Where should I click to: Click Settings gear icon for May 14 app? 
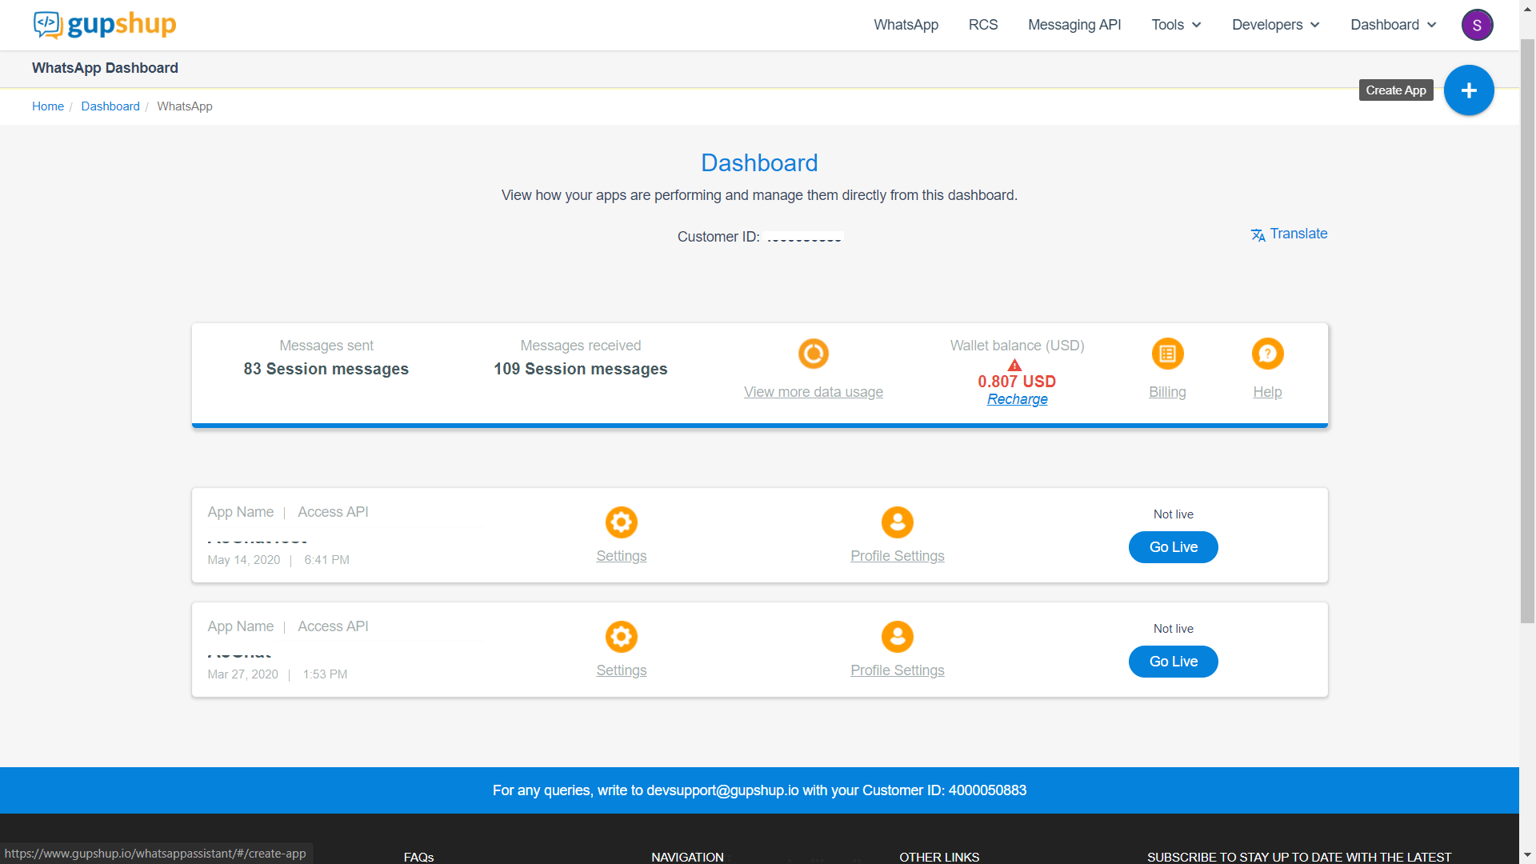[622, 522]
